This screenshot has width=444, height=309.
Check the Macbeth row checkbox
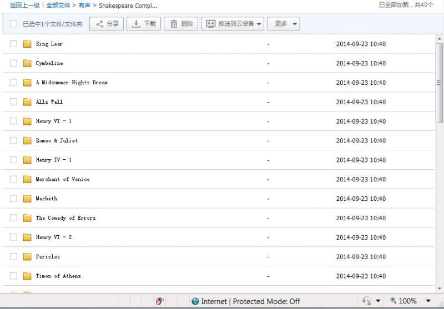pos(13,199)
